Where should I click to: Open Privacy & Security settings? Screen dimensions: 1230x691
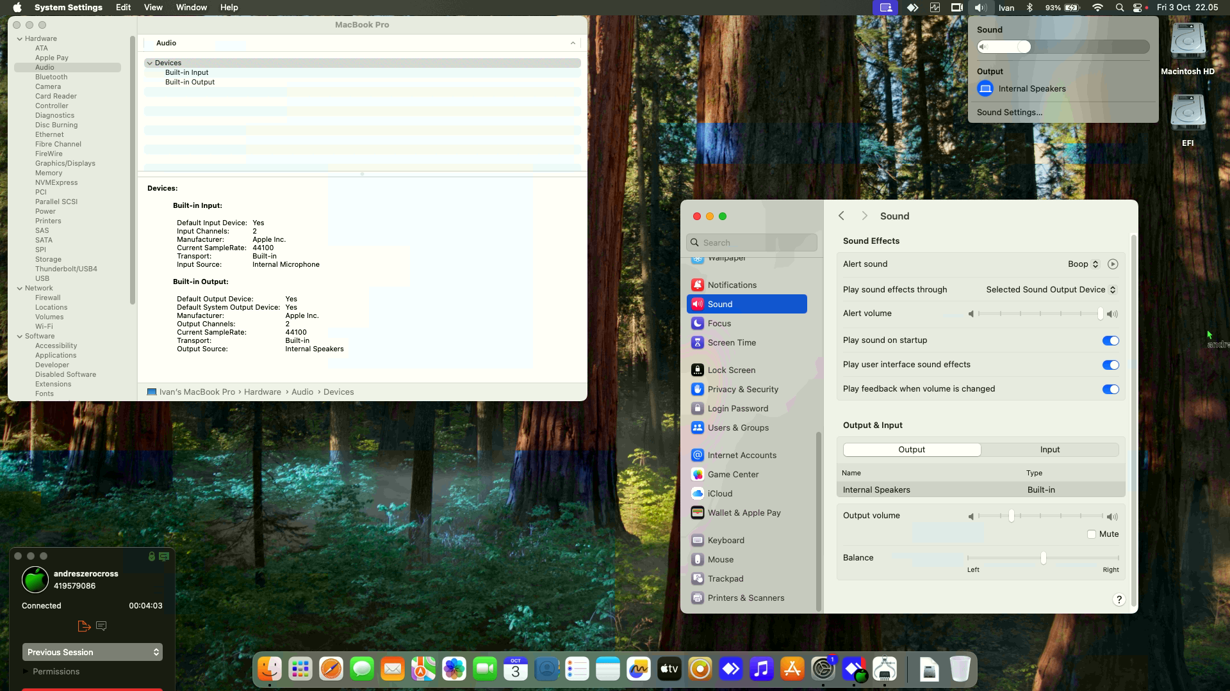pos(747,389)
